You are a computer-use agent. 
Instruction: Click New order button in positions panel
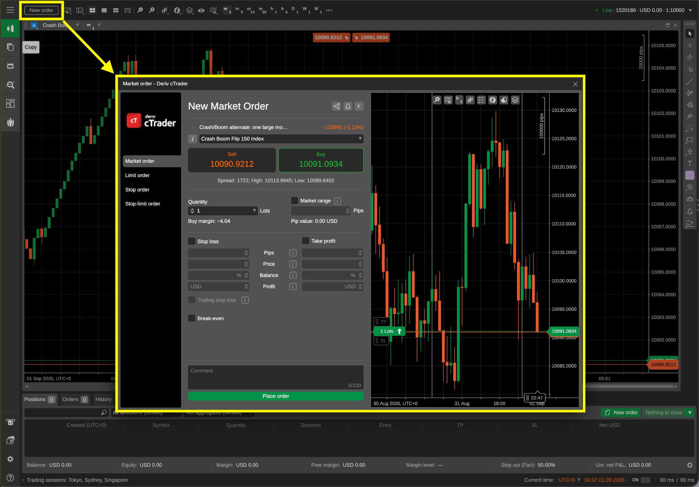(x=621, y=413)
